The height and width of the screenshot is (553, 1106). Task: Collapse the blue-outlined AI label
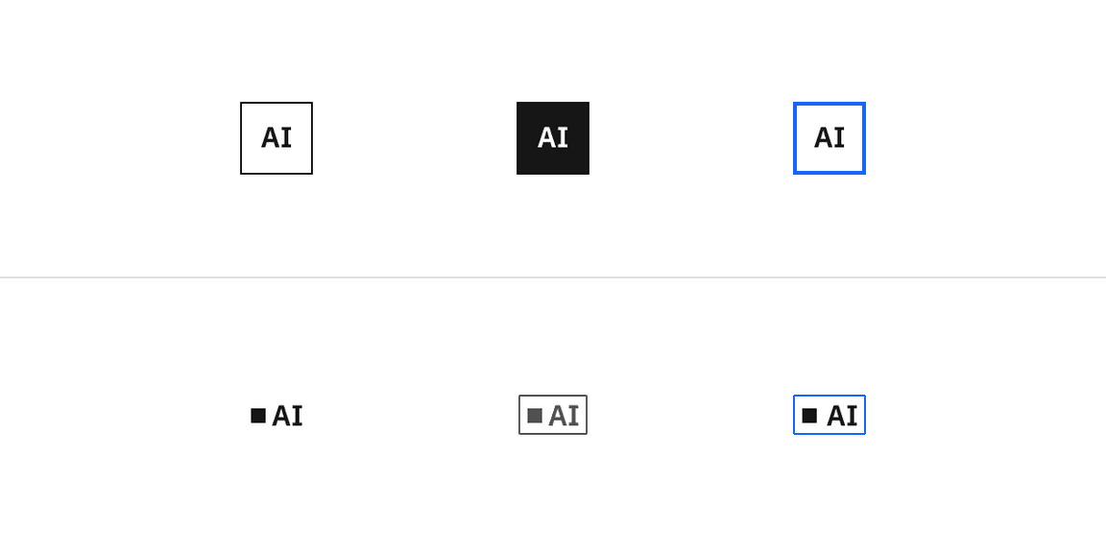(829, 415)
